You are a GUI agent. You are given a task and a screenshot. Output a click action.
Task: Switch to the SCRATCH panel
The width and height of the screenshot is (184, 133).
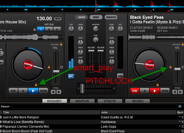point(111,17)
